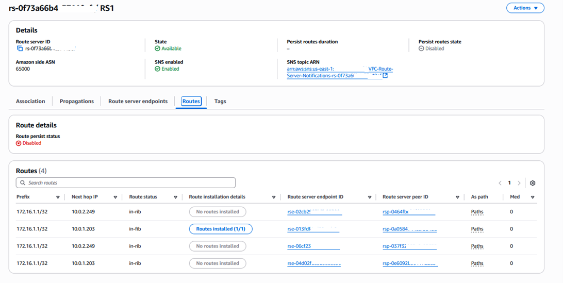Sort by Route server endpoint ID column
Viewport: 563px width, 283px height.
pyautogui.click(x=370, y=197)
